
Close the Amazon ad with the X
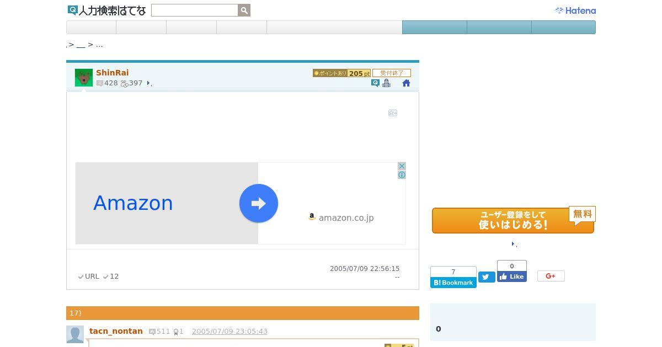402,166
